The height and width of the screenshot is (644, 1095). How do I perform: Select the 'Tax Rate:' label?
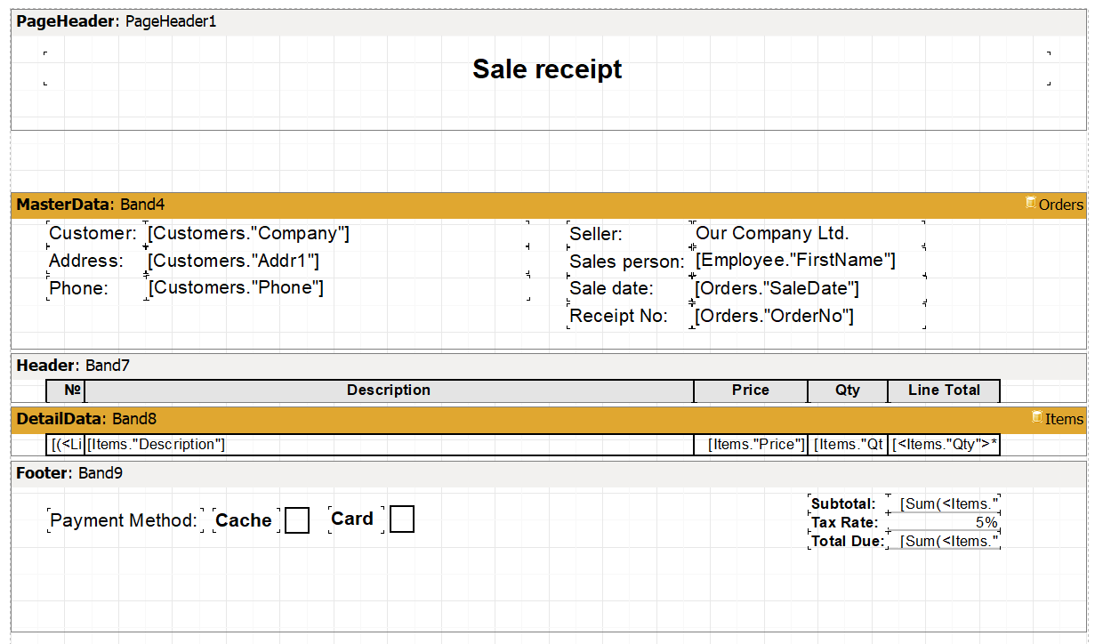[x=848, y=523]
